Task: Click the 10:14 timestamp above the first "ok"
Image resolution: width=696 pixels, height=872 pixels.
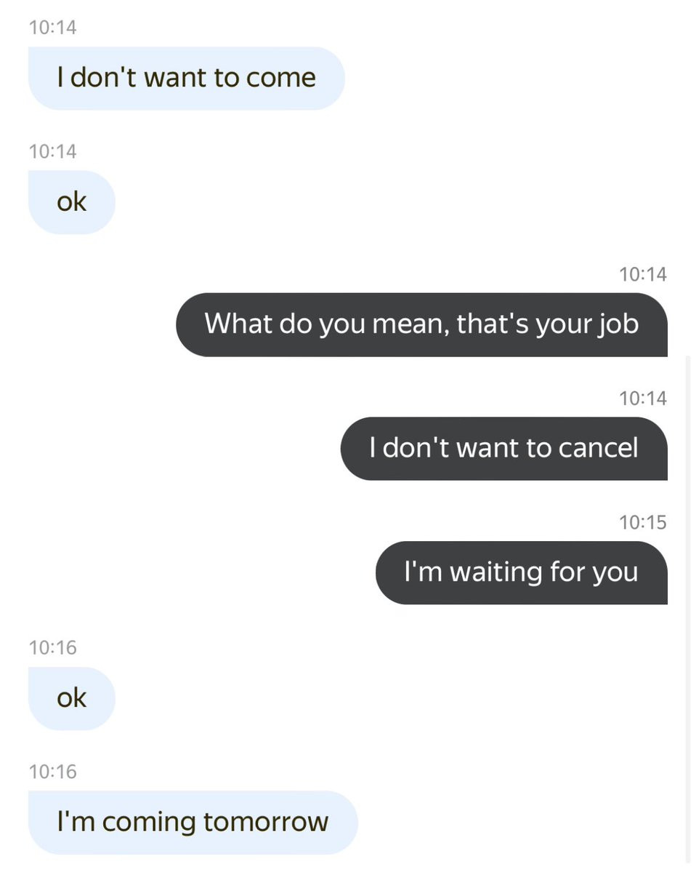Action: [x=52, y=151]
